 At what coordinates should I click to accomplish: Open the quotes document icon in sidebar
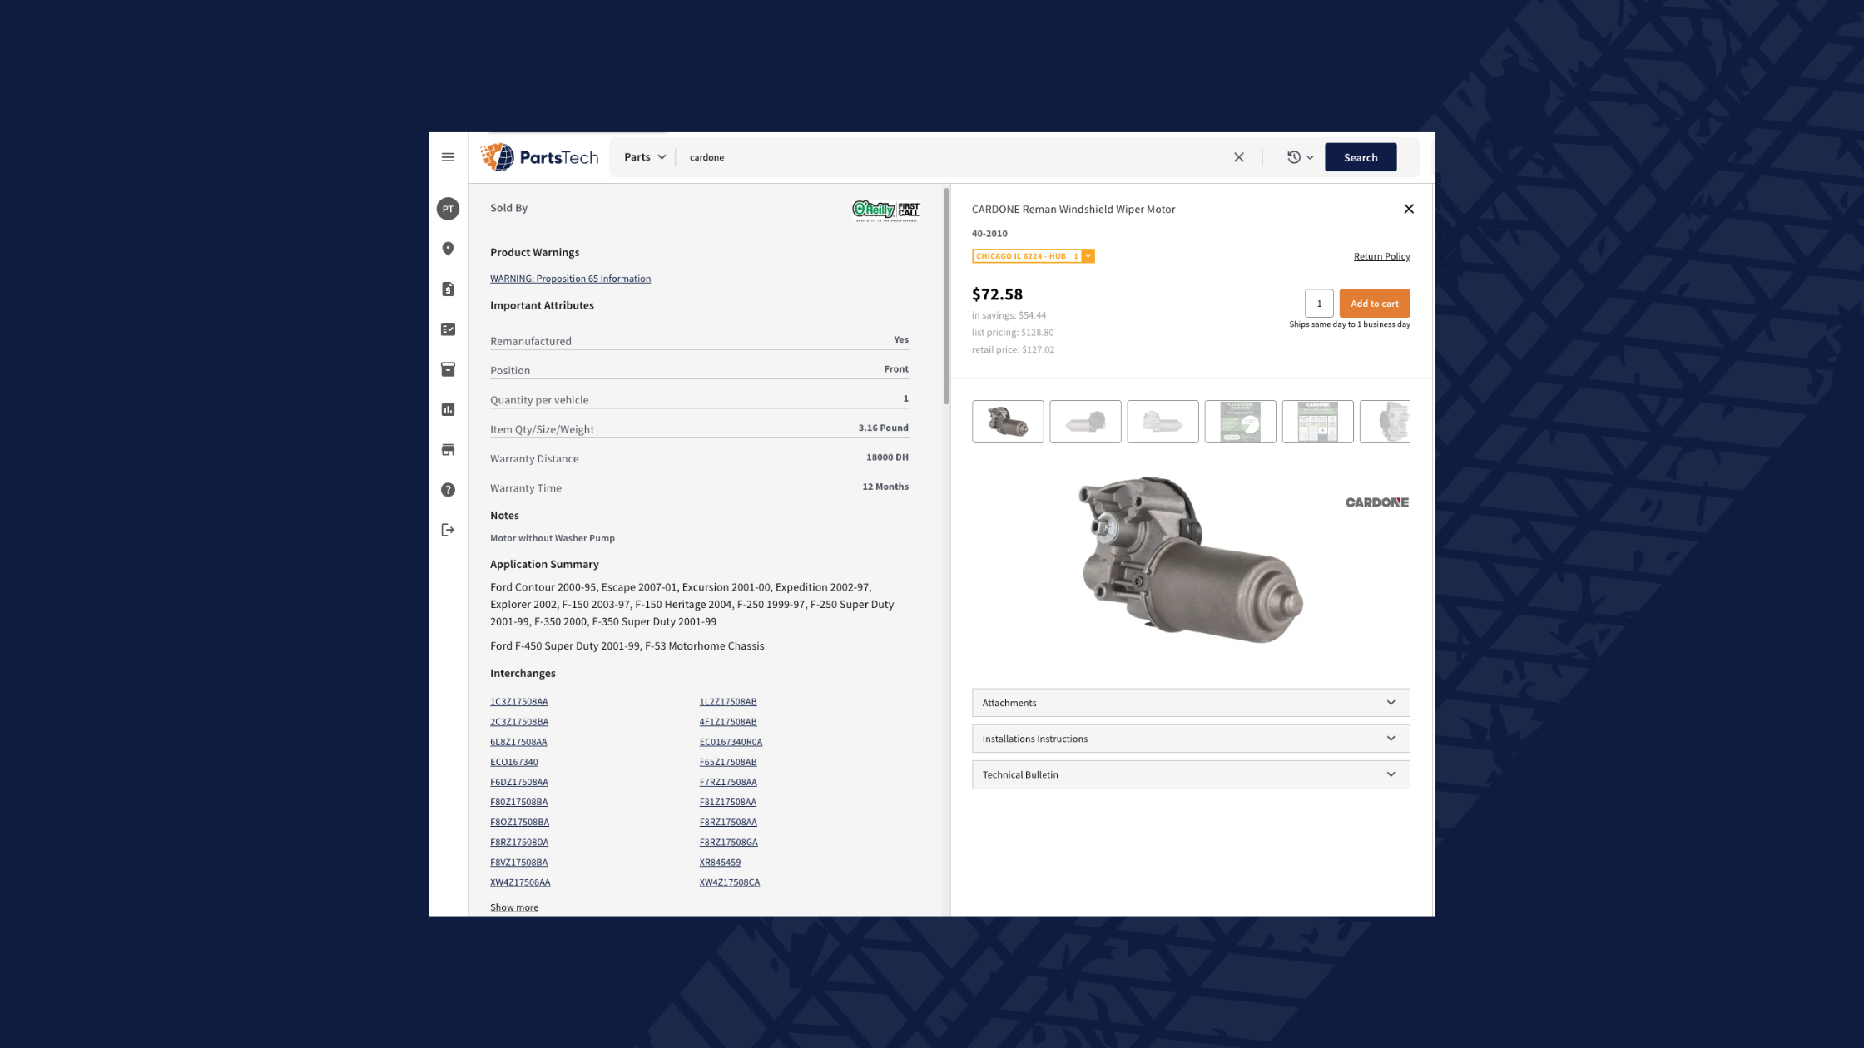(448, 289)
